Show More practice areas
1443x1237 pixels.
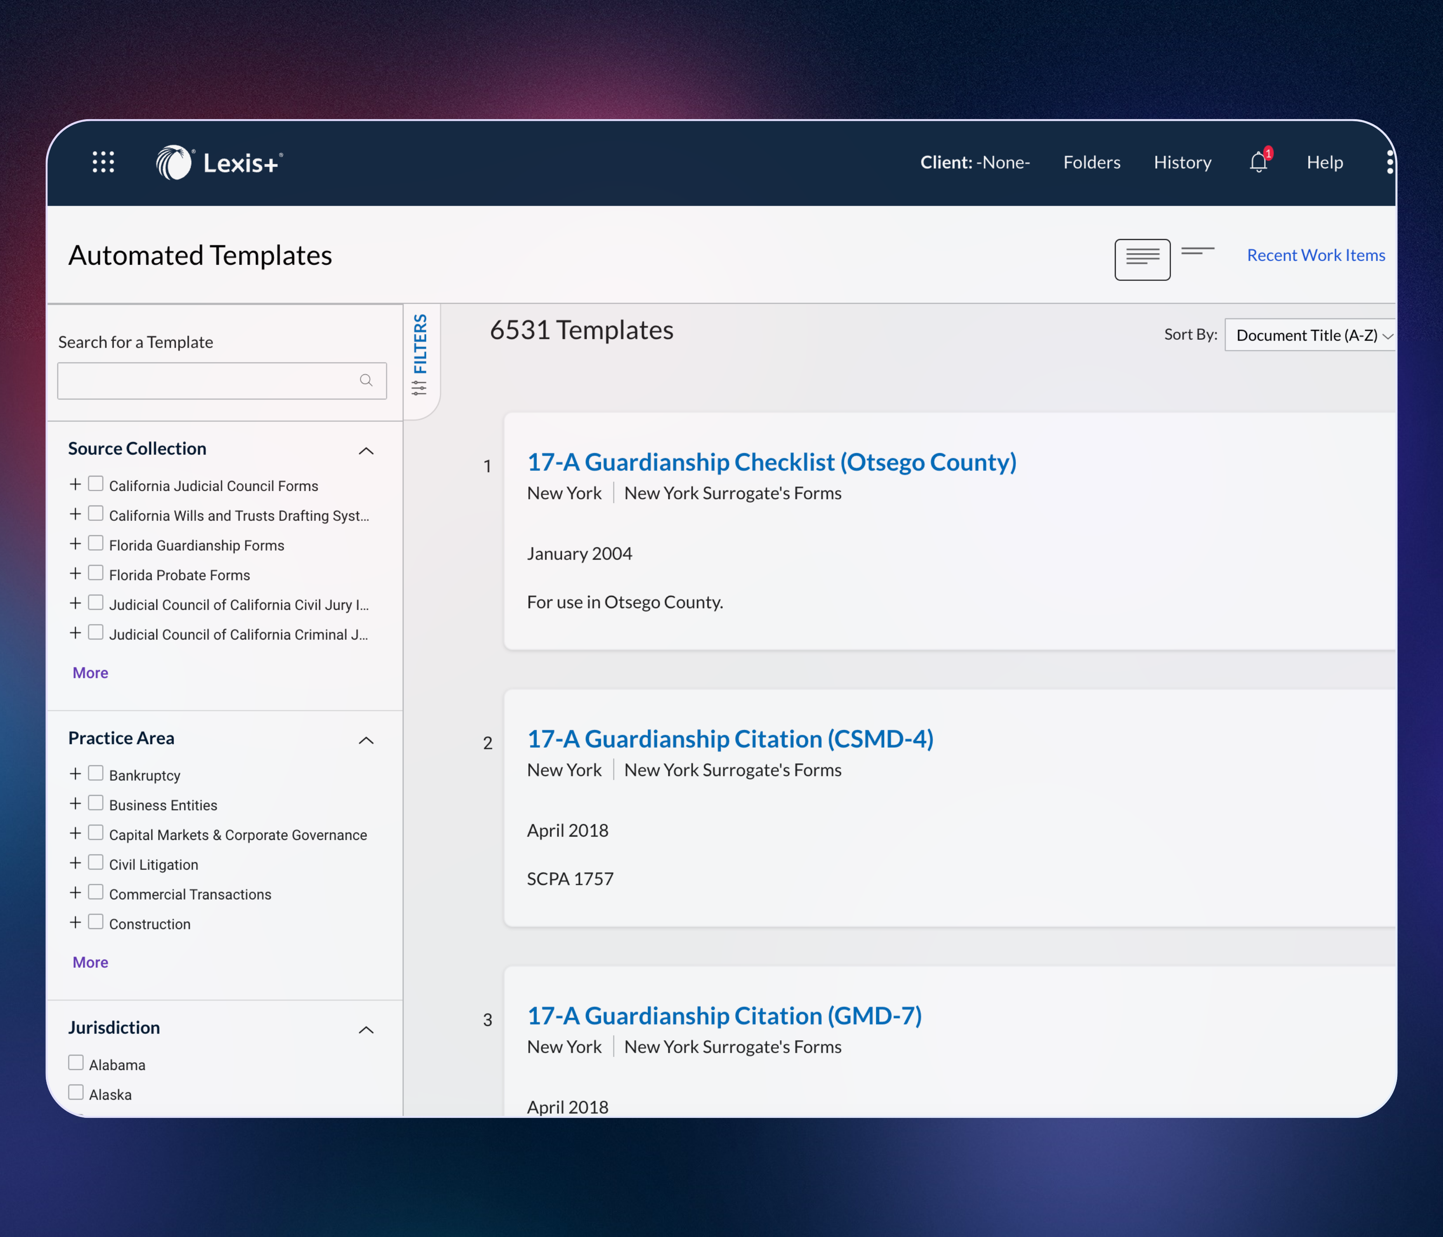91,962
